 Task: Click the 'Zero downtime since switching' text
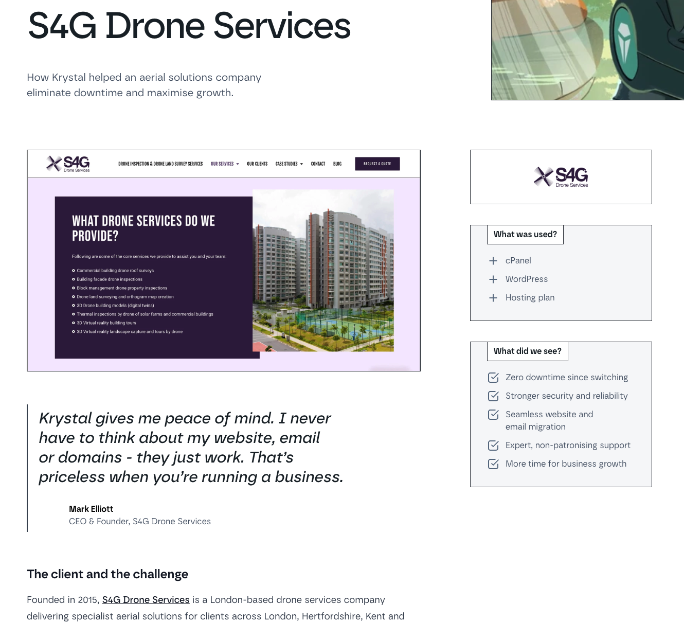567,378
